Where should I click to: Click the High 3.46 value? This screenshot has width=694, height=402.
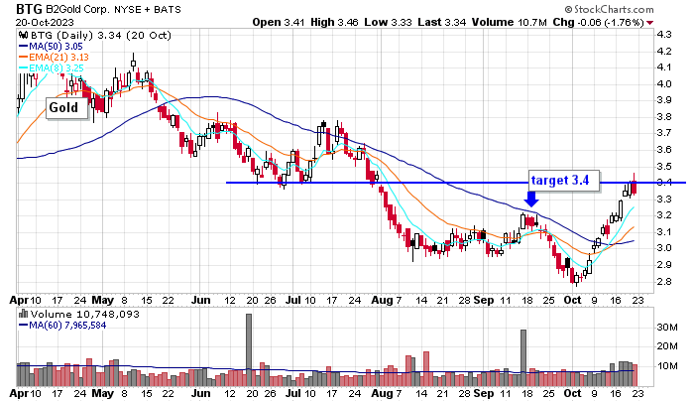pyautogui.click(x=334, y=22)
